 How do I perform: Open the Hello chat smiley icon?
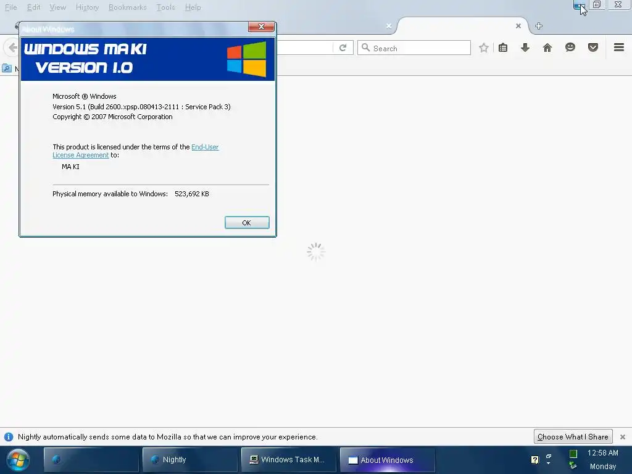570,48
